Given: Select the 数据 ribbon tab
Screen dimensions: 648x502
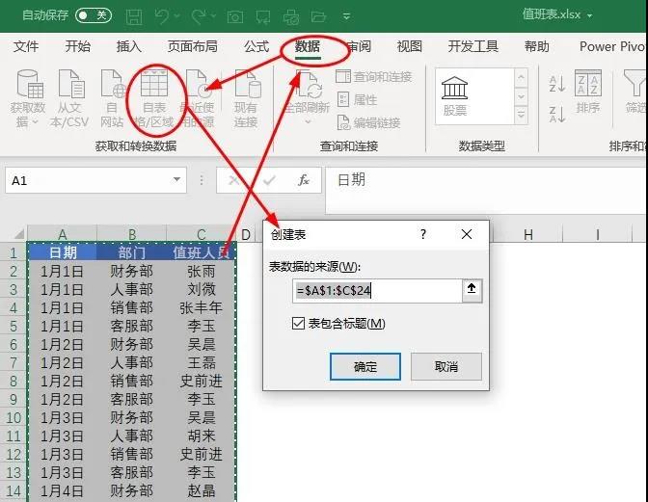Looking at the screenshot, I should coord(308,46).
